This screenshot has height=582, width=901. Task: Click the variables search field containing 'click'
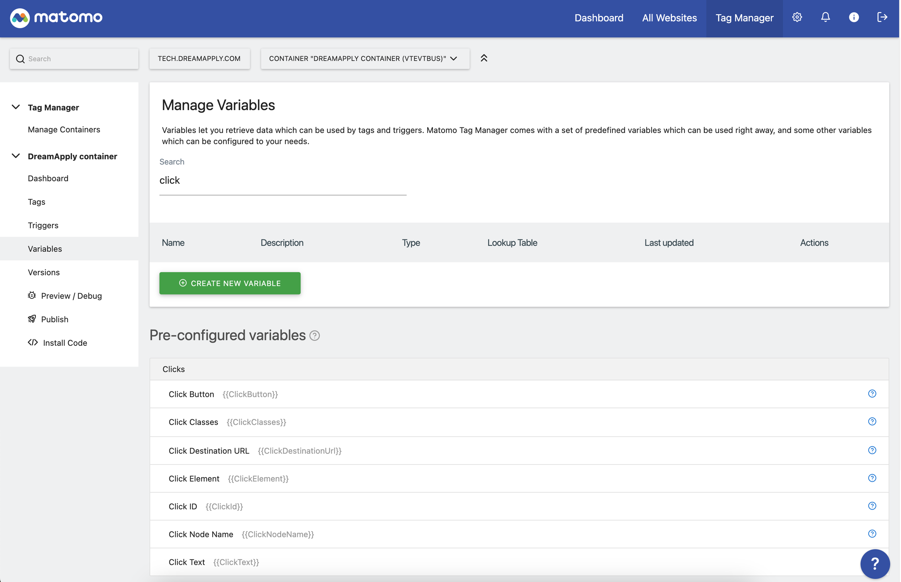click(283, 181)
